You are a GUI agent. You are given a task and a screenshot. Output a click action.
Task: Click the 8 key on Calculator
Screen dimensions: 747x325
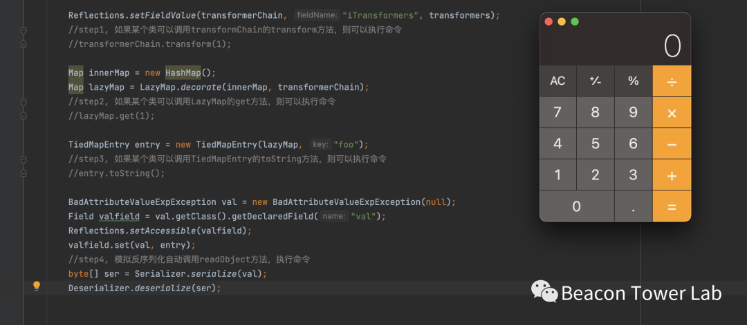click(x=595, y=112)
